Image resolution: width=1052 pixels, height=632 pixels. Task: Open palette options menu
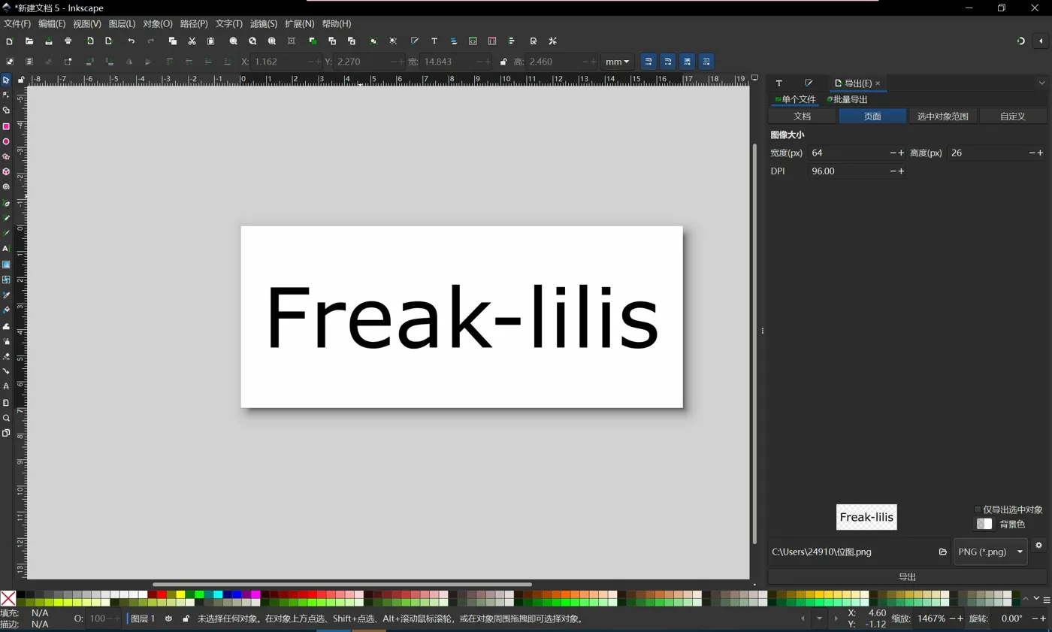pyautogui.click(x=1047, y=599)
